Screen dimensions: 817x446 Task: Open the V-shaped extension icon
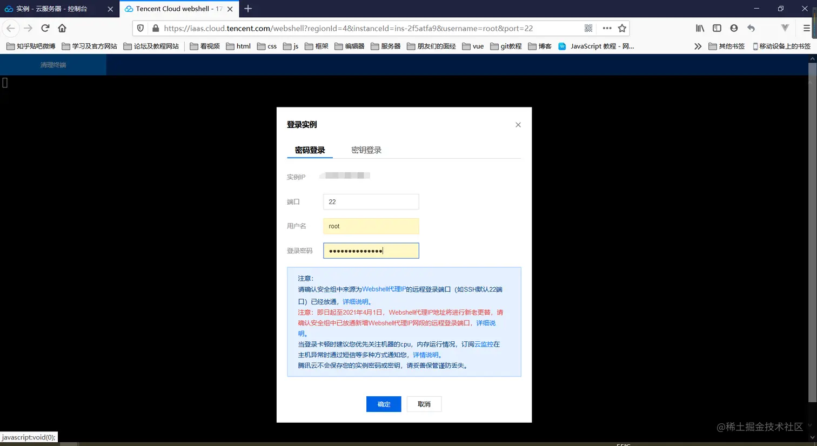pyautogui.click(x=785, y=28)
